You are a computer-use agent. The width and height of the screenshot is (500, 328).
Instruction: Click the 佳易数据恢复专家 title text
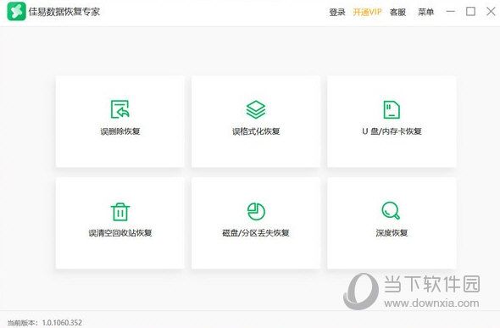64,12
